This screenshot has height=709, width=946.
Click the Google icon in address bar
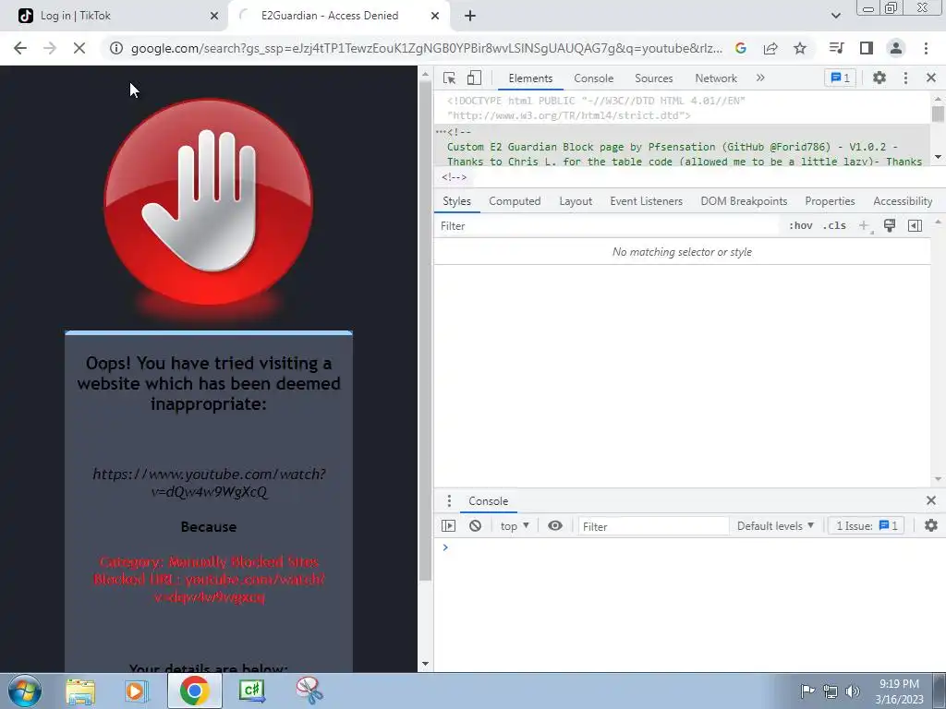[741, 48]
